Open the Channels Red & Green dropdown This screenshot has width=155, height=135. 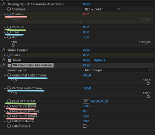[102, 9]
